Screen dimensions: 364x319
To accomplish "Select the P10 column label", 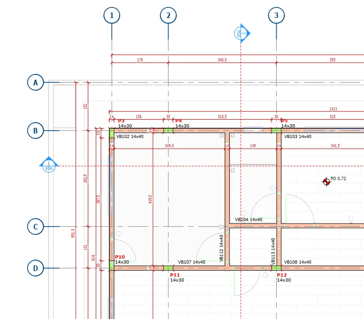I will (x=120, y=257).
